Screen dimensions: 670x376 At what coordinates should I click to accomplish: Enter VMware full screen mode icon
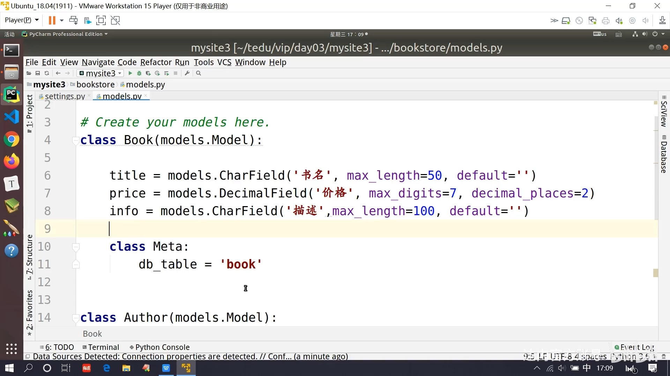tap(101, 21)
